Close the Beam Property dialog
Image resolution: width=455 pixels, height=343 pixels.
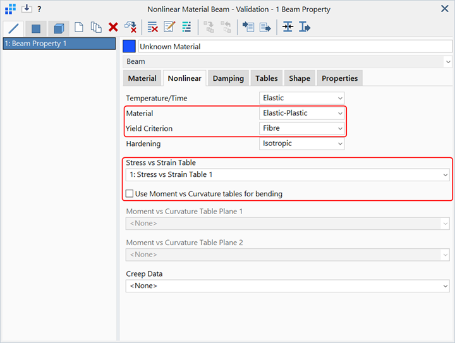[x=444, y=9]
